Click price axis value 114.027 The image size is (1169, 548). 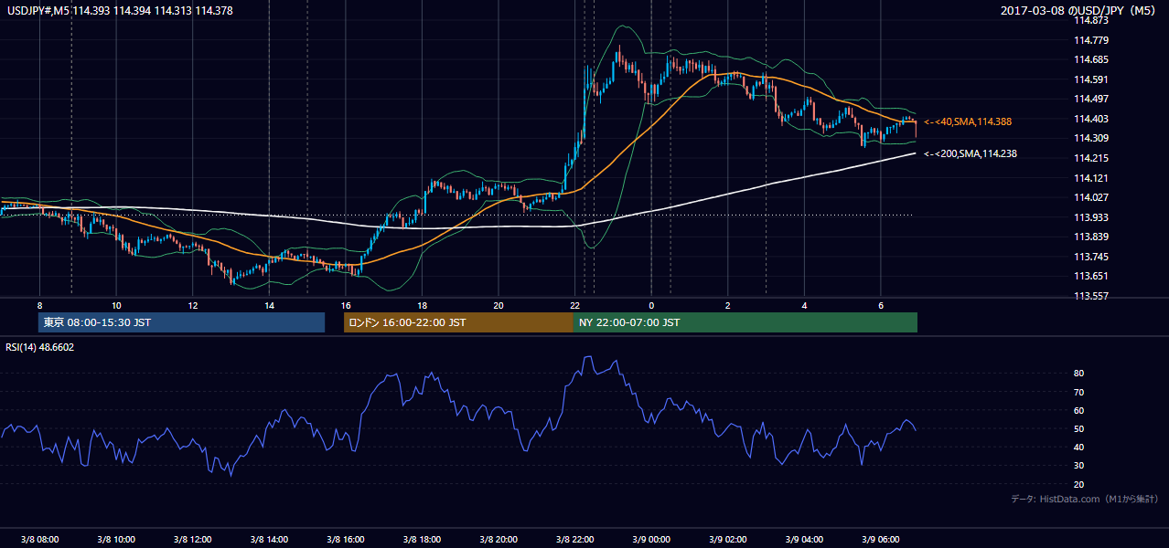(x=1090, y=197)
